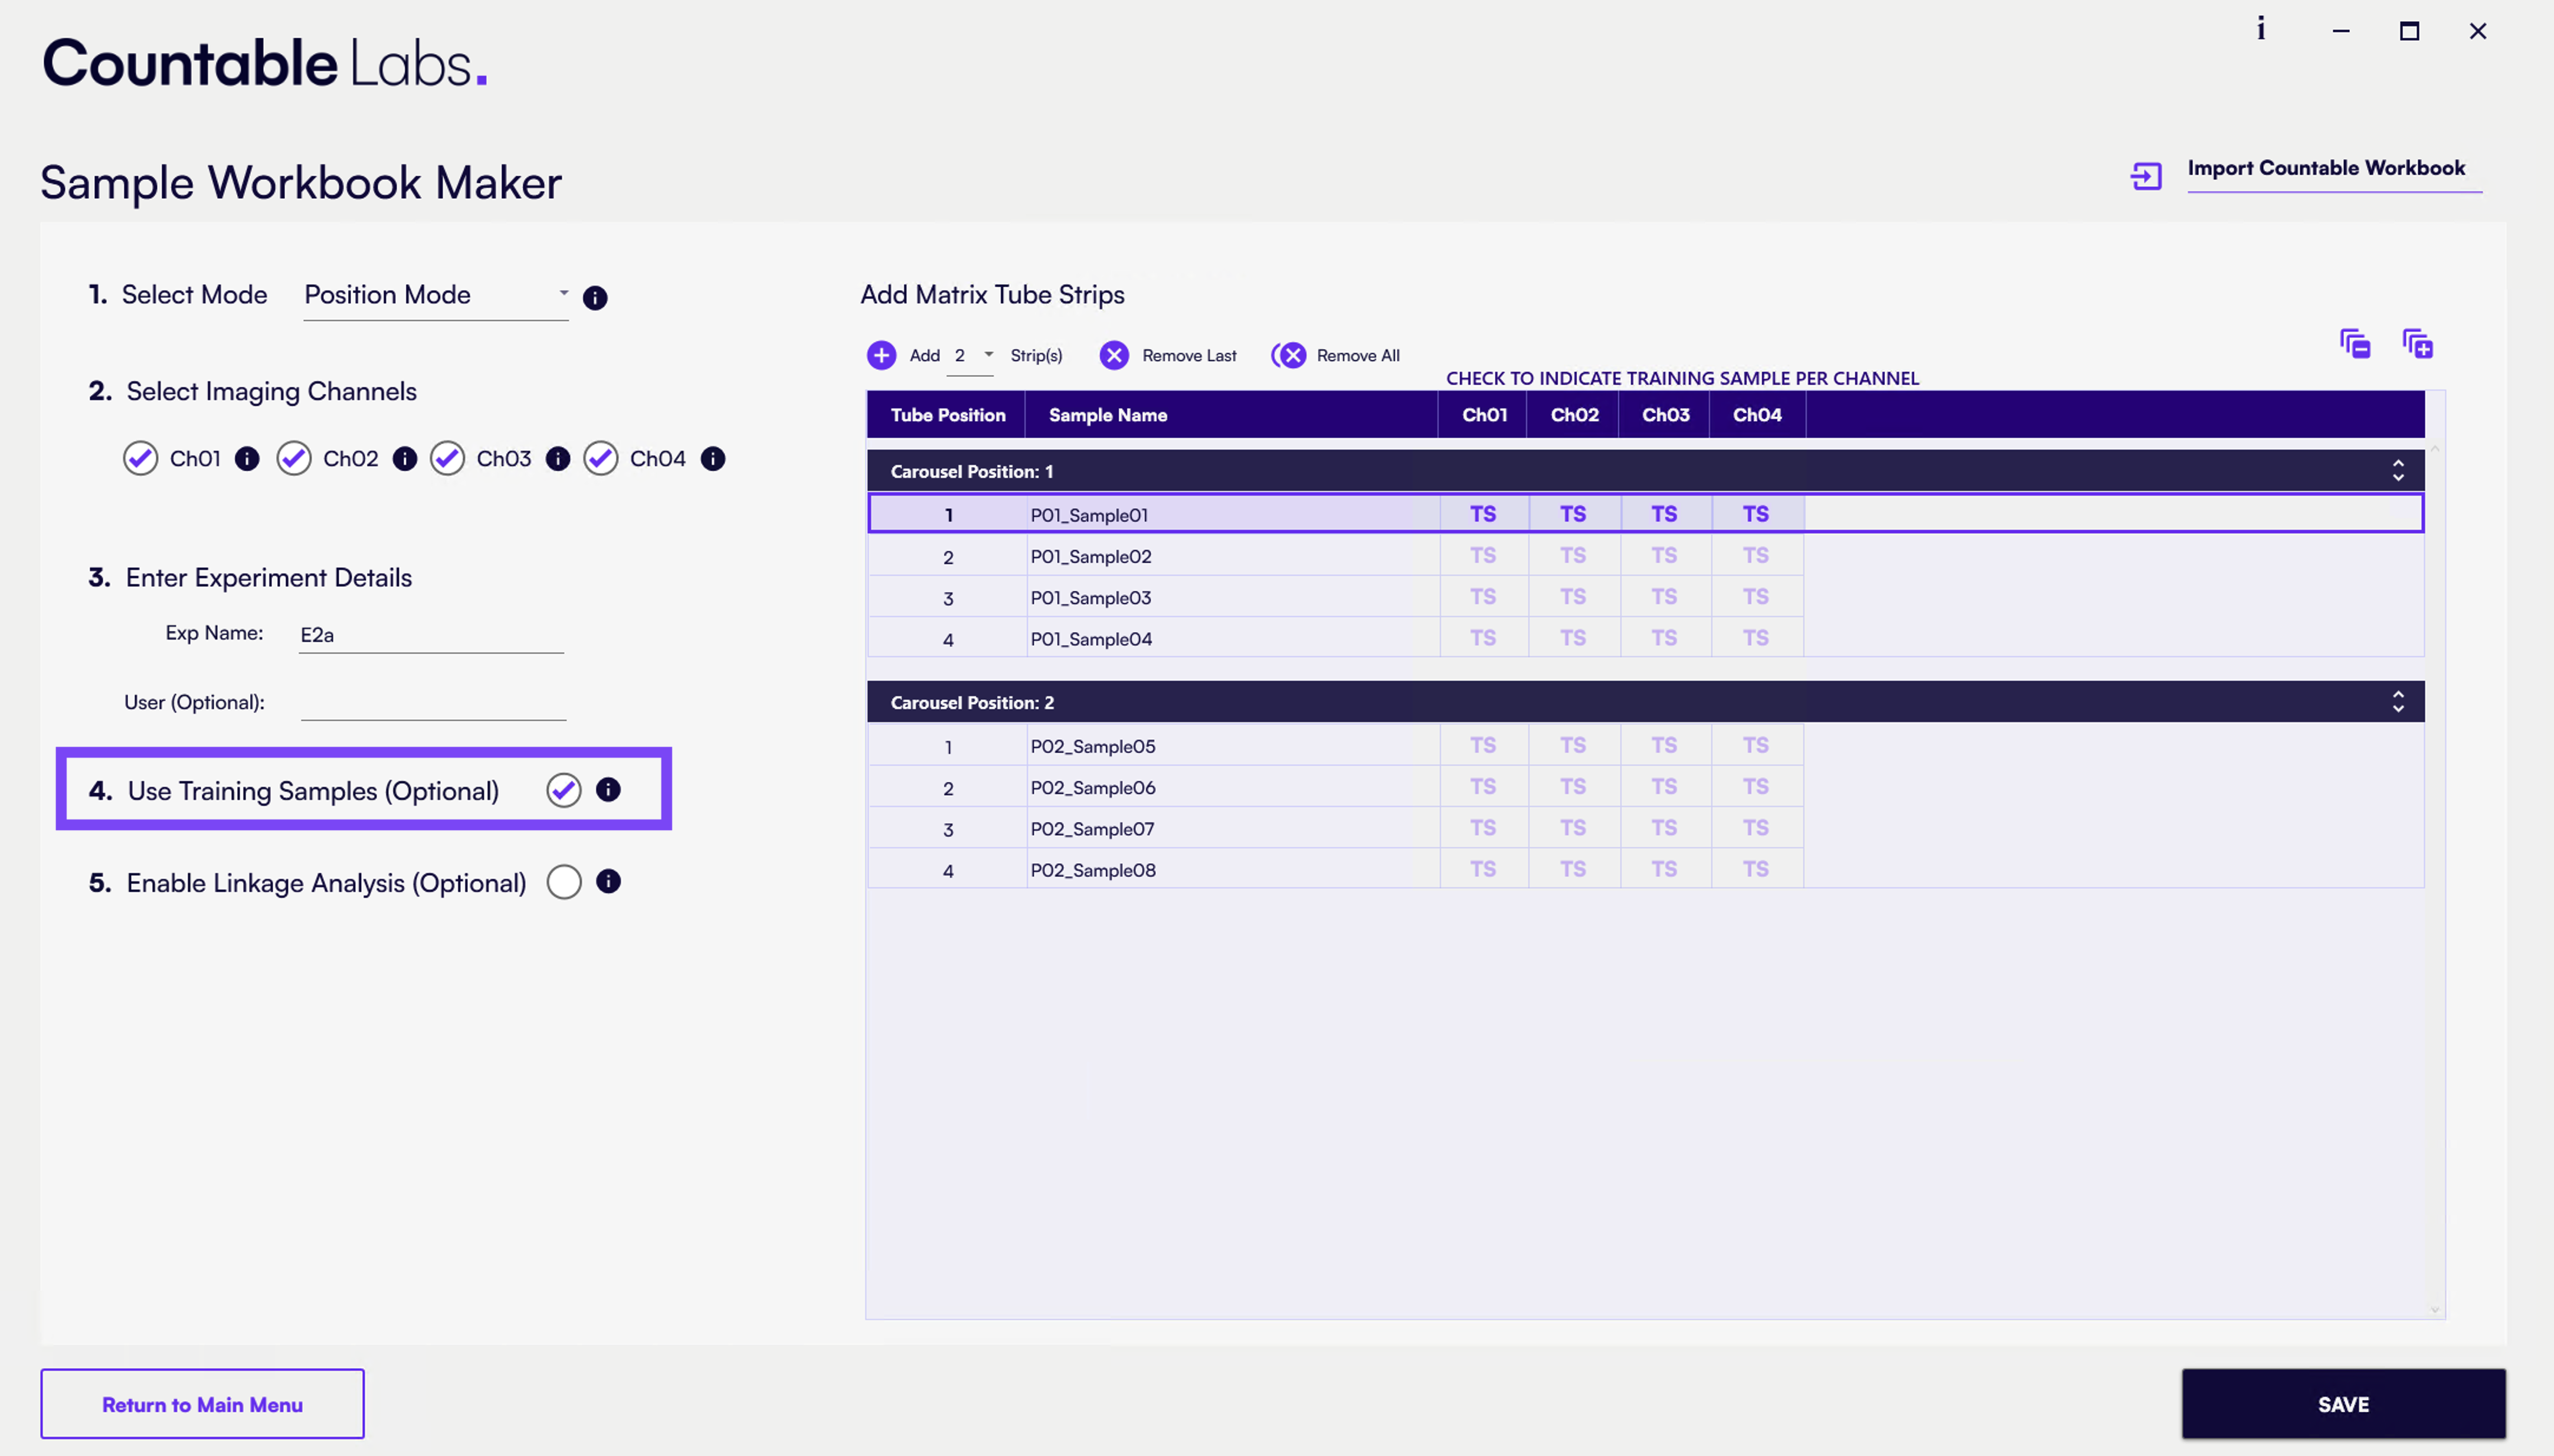Click the Tube Position column header
Viewport: 2554px width, 1456px height.
coord(947,415)
